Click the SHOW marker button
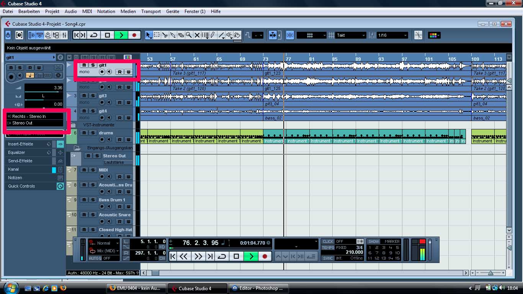 pyautogui.click(x=373, y=242)
